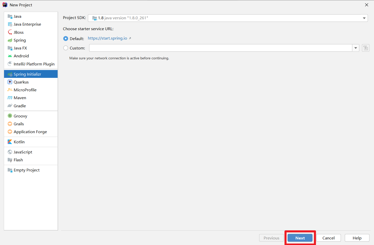Click the Help button
374x245 pixels.
click(357, 238)
